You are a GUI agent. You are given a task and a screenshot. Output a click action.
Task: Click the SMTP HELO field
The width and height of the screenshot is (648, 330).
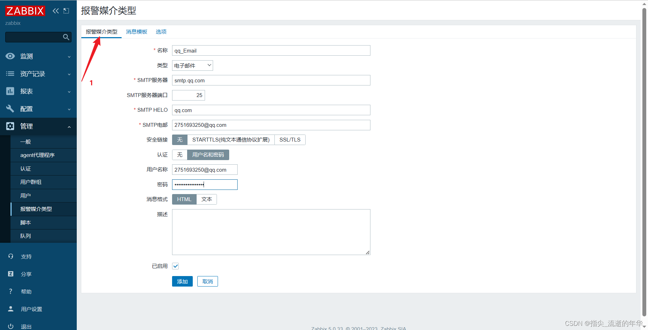271,110
